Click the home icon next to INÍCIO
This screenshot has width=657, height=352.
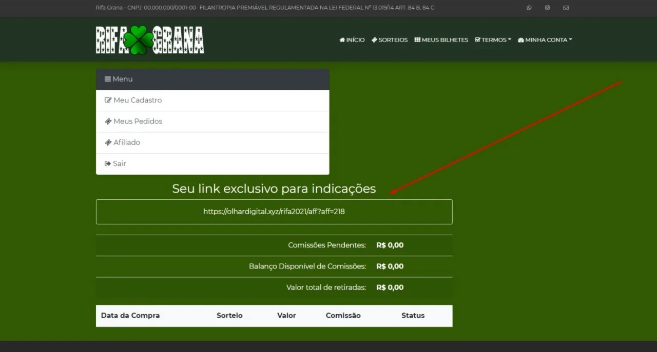tap(341, 39)
